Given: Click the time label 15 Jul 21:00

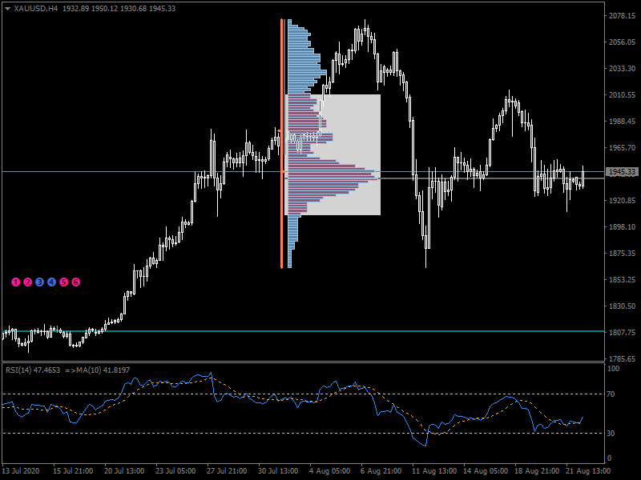Looking at the screenshot, I should click(x=73, y=470).
